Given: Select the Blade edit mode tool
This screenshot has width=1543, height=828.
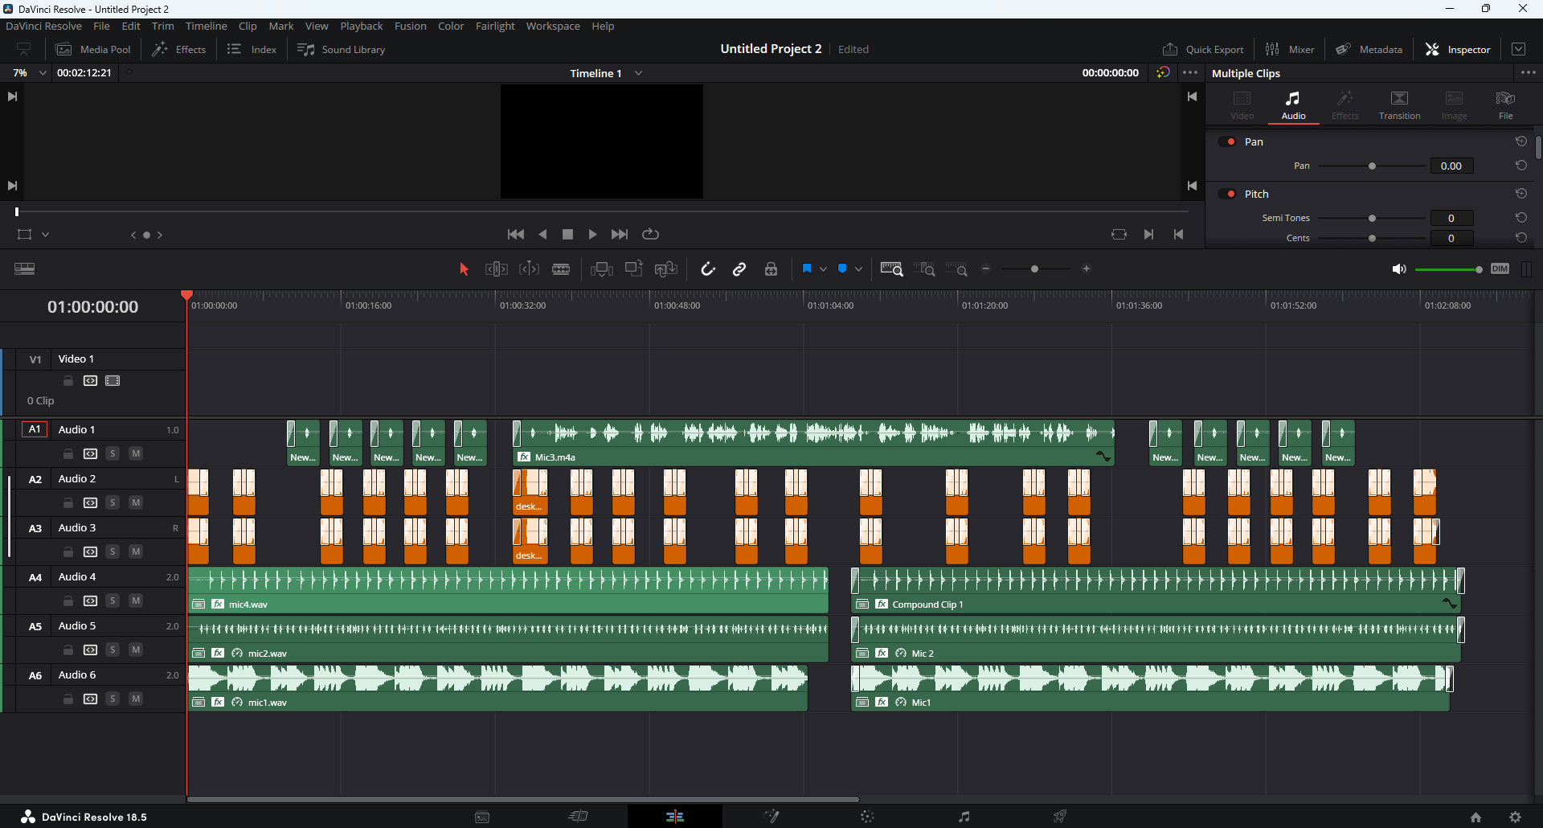Looking at the screenshot, I should click(x=561, y=269).
